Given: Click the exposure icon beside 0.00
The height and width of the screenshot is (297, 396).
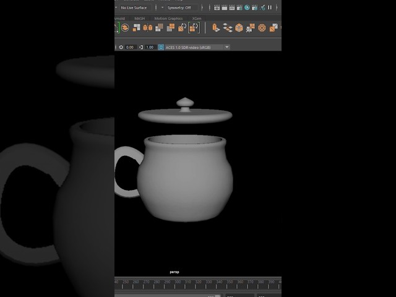Looking at the screenshot, I should 121,47.
